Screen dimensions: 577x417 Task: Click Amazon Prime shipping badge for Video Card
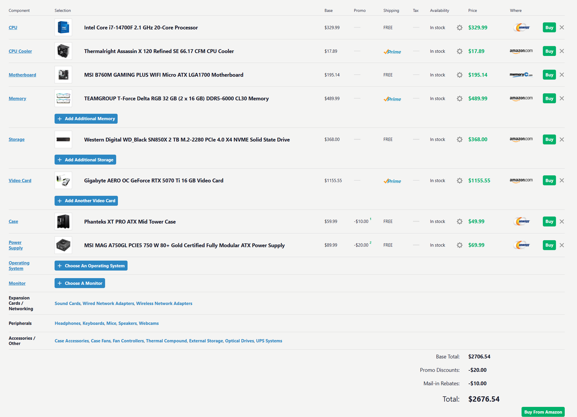tap(392, 181)
